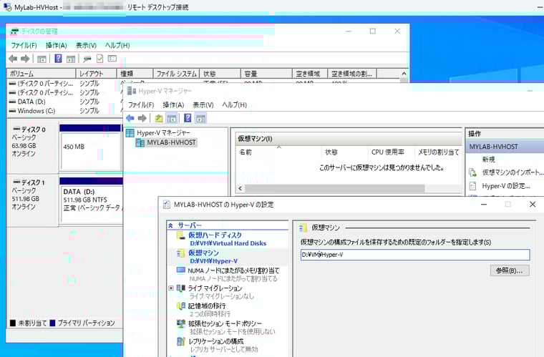Click 新規 in actions pane
The height and width of the screenshot is (357, 544).
[488, 160]
